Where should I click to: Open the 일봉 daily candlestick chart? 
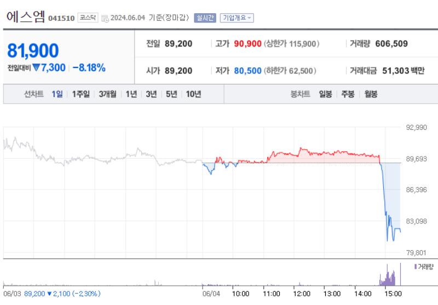[x=325, y=94]
